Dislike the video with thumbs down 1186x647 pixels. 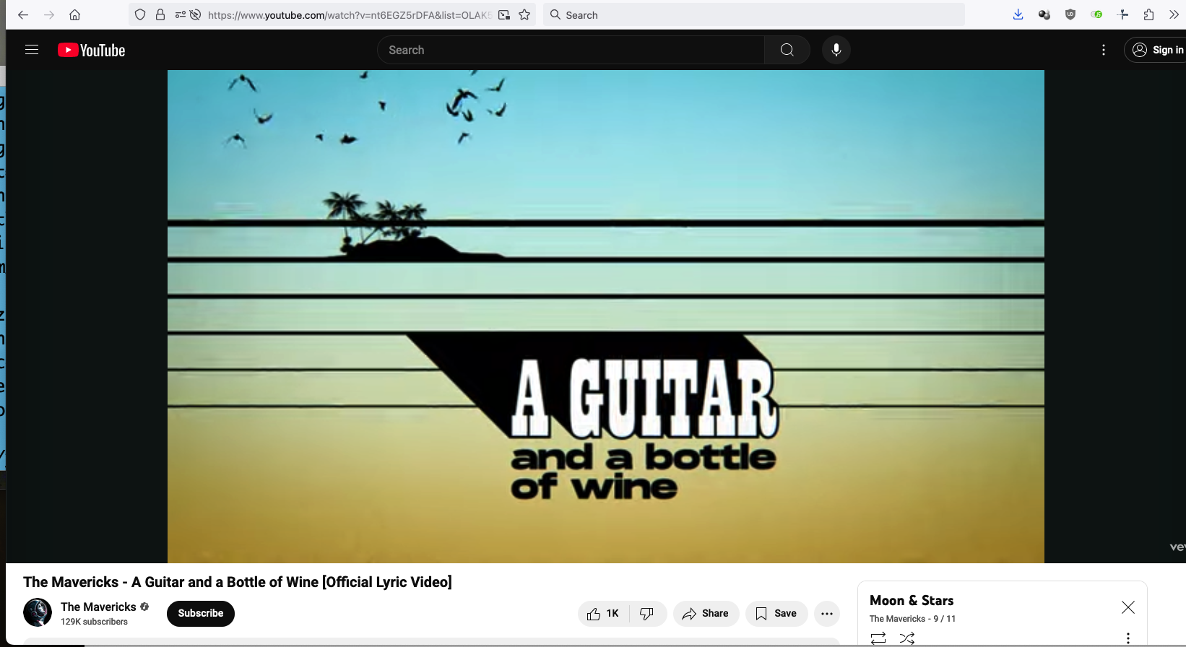647,614
